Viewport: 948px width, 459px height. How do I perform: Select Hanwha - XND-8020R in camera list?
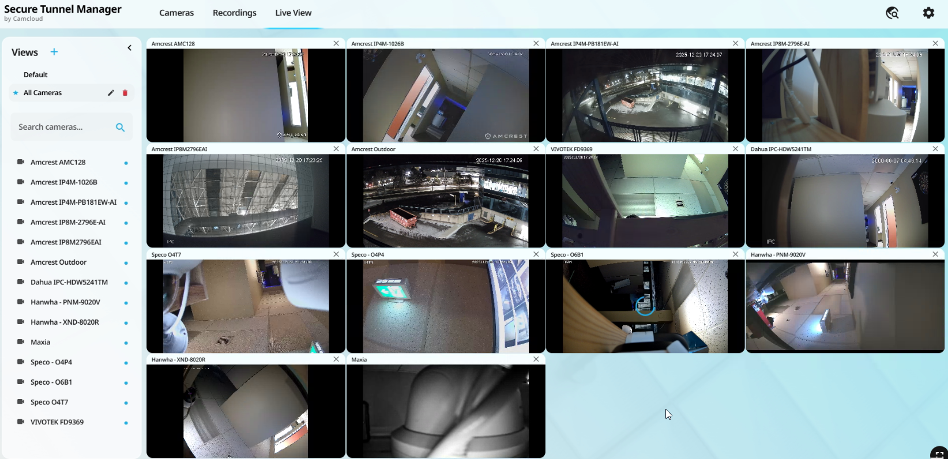(72, 322)
